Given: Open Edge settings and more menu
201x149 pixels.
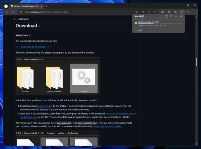Looking at the screenshot, I should point(195,12).
